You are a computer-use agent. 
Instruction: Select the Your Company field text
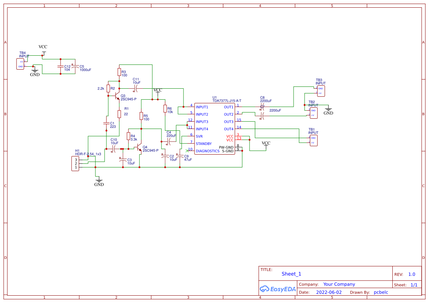click(339, 284)
